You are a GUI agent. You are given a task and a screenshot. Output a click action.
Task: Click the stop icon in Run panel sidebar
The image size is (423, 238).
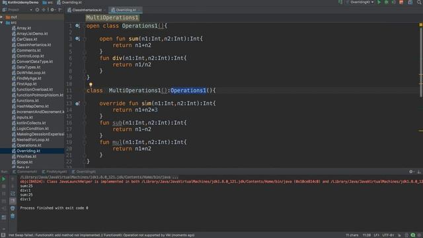[x=4, y=186]
